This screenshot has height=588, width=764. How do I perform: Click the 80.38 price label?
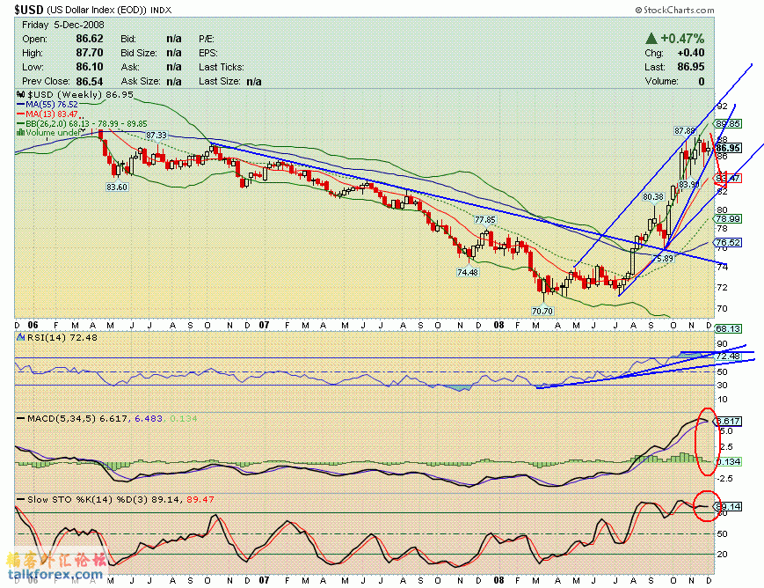653,196
